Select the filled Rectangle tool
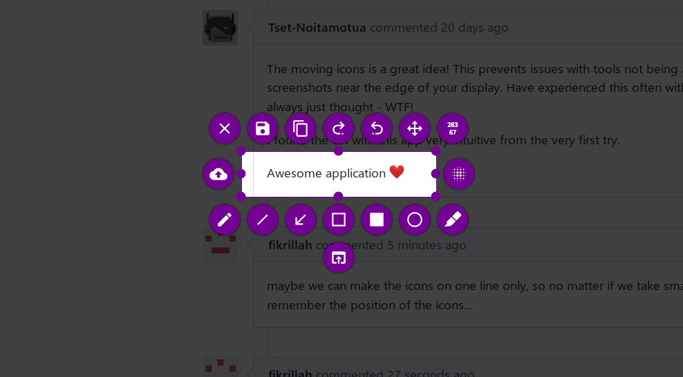This screenshot has height=377, width=683. pos(376,220)
